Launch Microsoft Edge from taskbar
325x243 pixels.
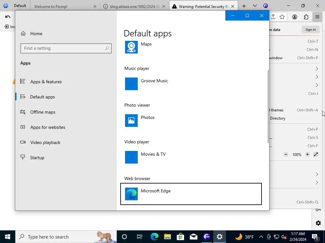(155, 237)
